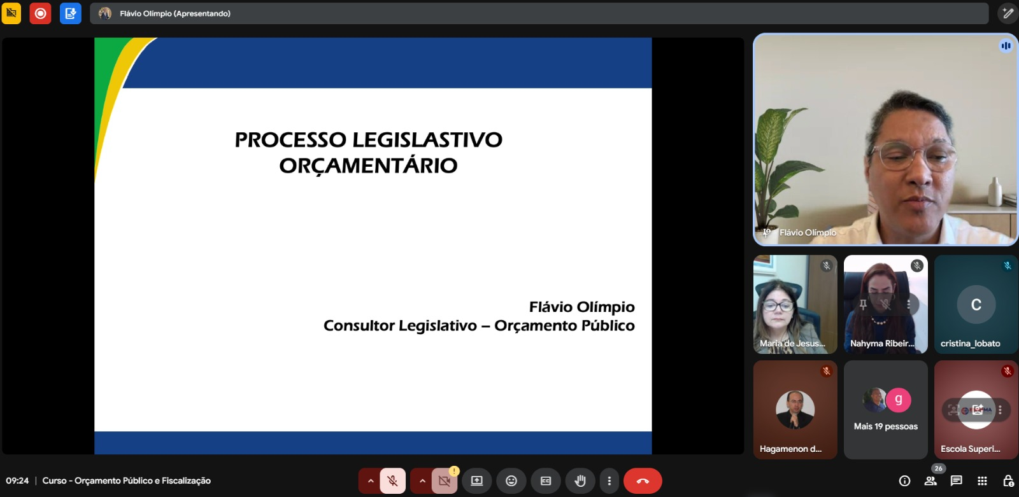Image resolution: width=1019 pixels, height=497 pixels.
Task: Open the 'Mais 19 pessoas' tile
Action: [x=885, y=410]
